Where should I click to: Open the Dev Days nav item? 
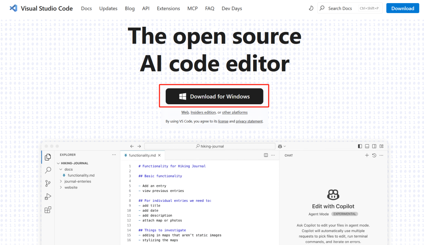(232, 8)
